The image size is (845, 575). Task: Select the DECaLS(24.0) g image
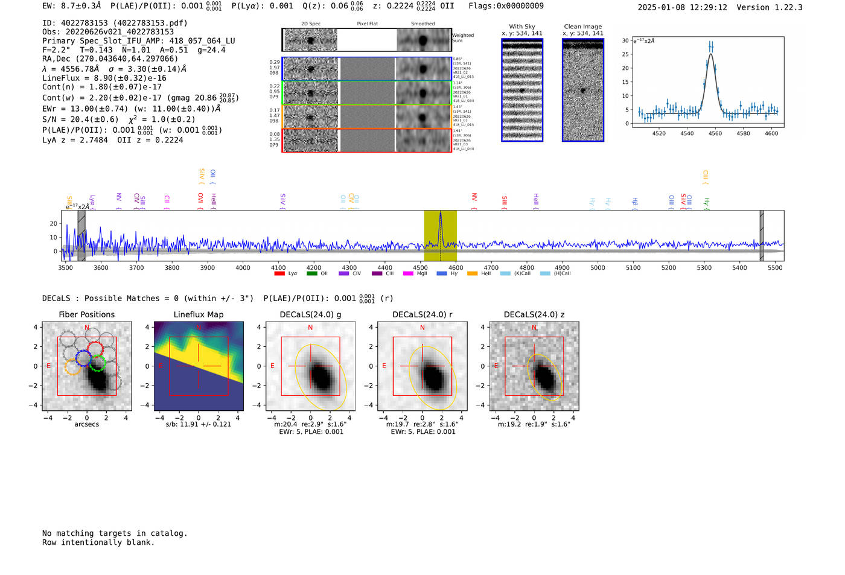[311, 366]
